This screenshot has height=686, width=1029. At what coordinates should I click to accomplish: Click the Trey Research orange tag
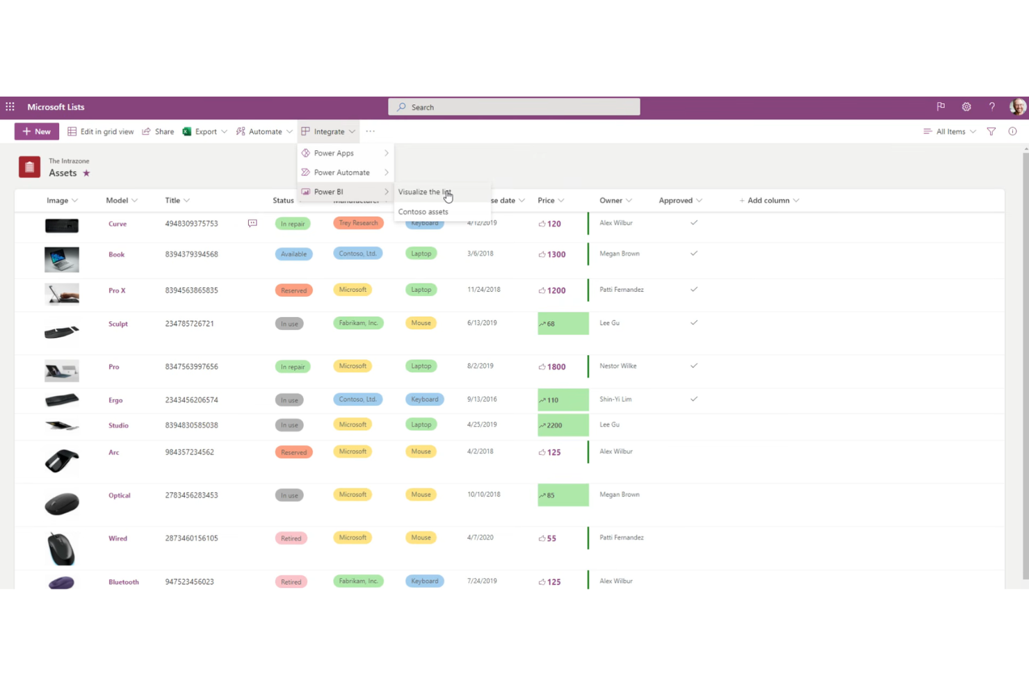point(358,223)
